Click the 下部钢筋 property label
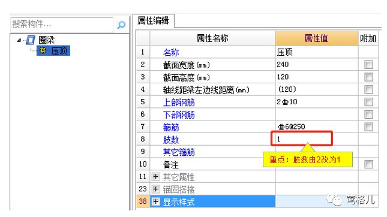The width and height of the screenshot is (387, 217). (179, 114)
